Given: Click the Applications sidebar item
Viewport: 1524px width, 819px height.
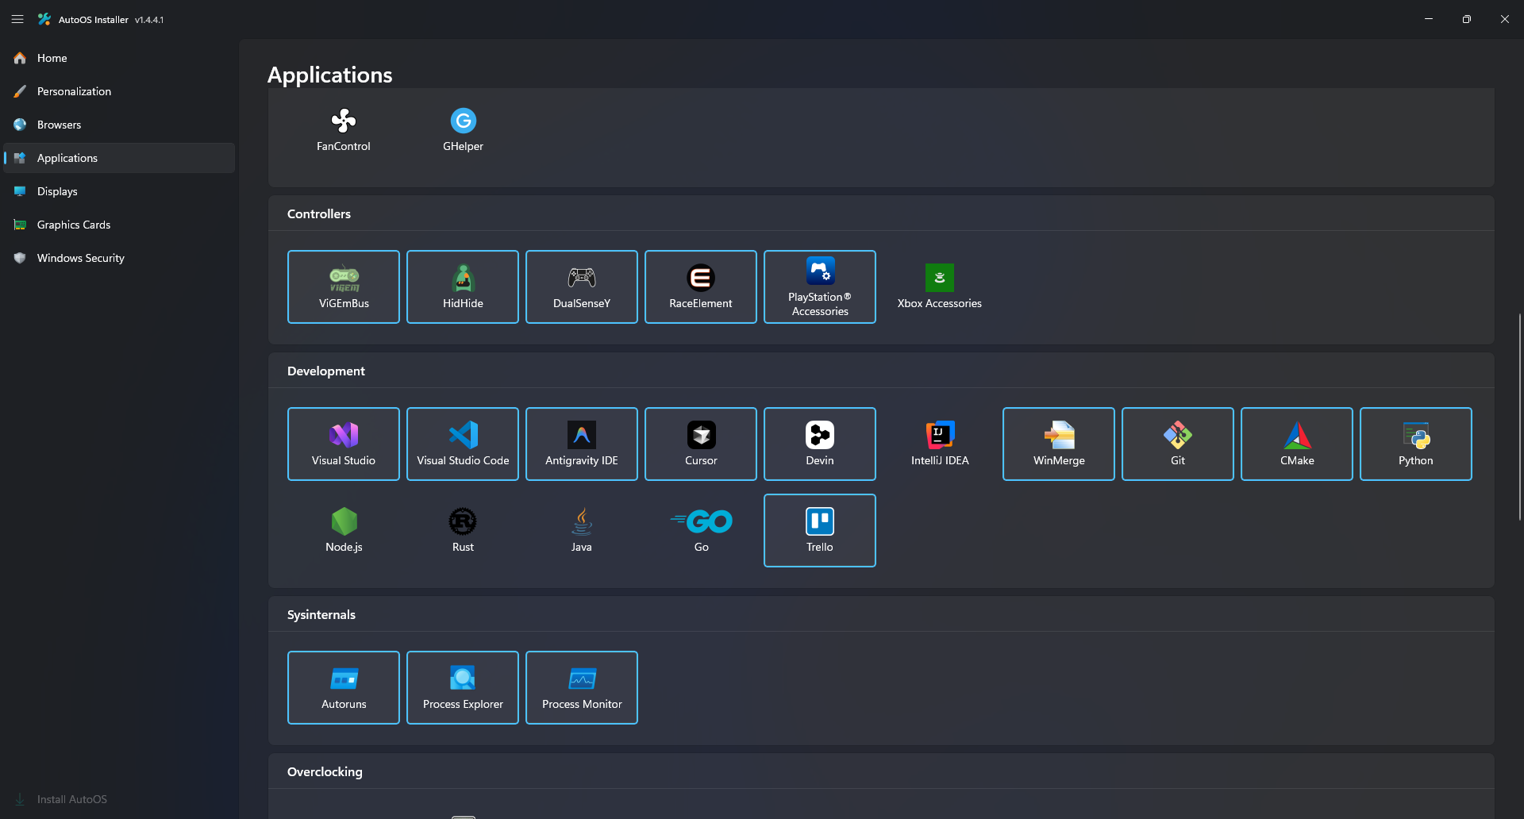Looking at the screenshot, I should [119, 158].
